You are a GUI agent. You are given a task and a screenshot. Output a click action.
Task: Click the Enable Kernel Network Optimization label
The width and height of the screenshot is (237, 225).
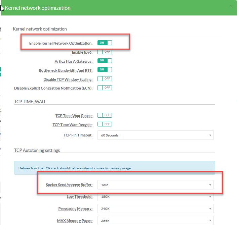click(61, 43)
